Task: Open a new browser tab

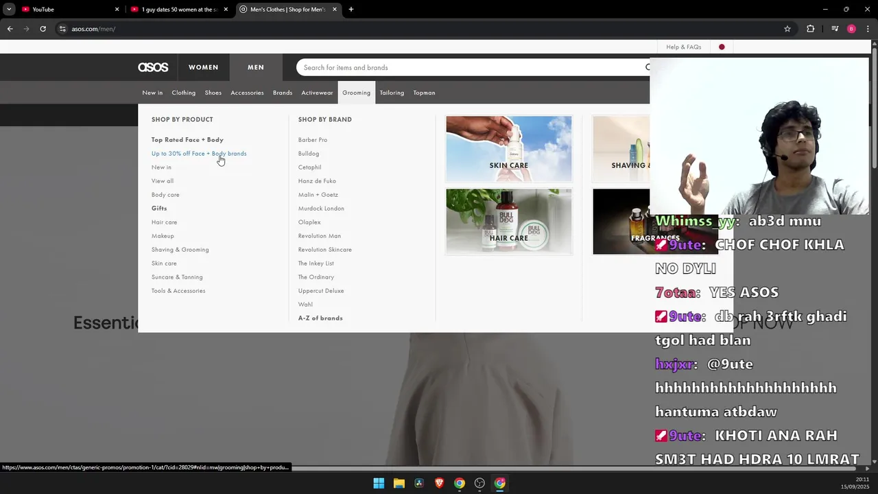Action: (x=351, y=10)
